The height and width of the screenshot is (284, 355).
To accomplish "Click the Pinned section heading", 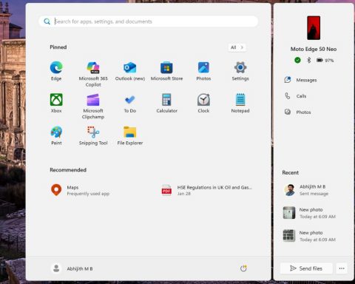I will 58,47.
